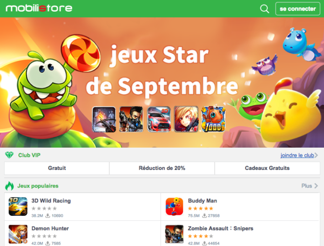Screen dimensions: 324x246
Task: Click the Jeux populaires flame icon
Action: (x=9, y=186)
